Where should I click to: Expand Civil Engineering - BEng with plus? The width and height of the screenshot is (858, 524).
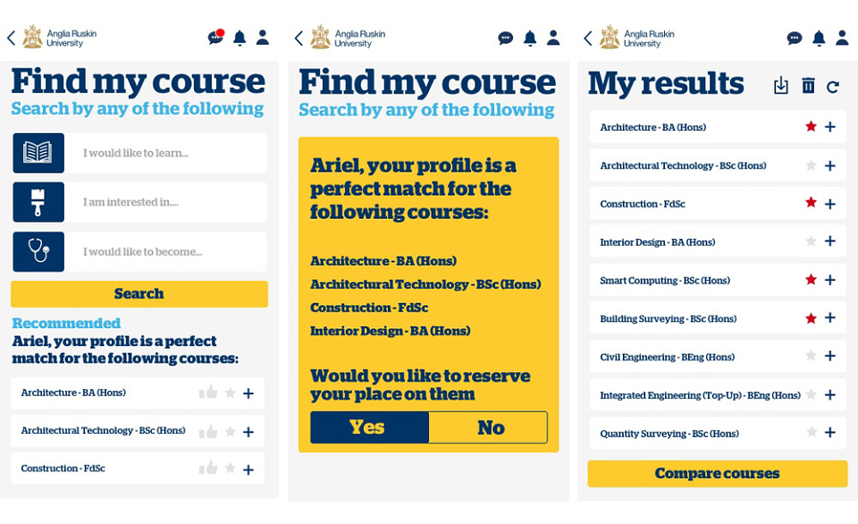830,357
